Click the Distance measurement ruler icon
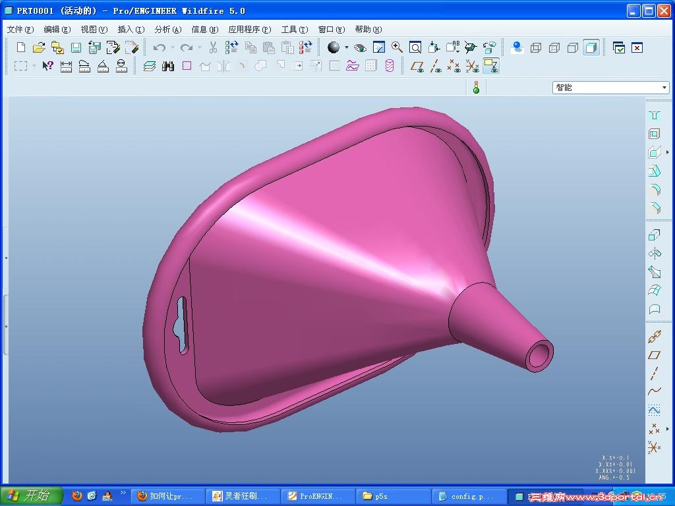 [x=66, y=66]
